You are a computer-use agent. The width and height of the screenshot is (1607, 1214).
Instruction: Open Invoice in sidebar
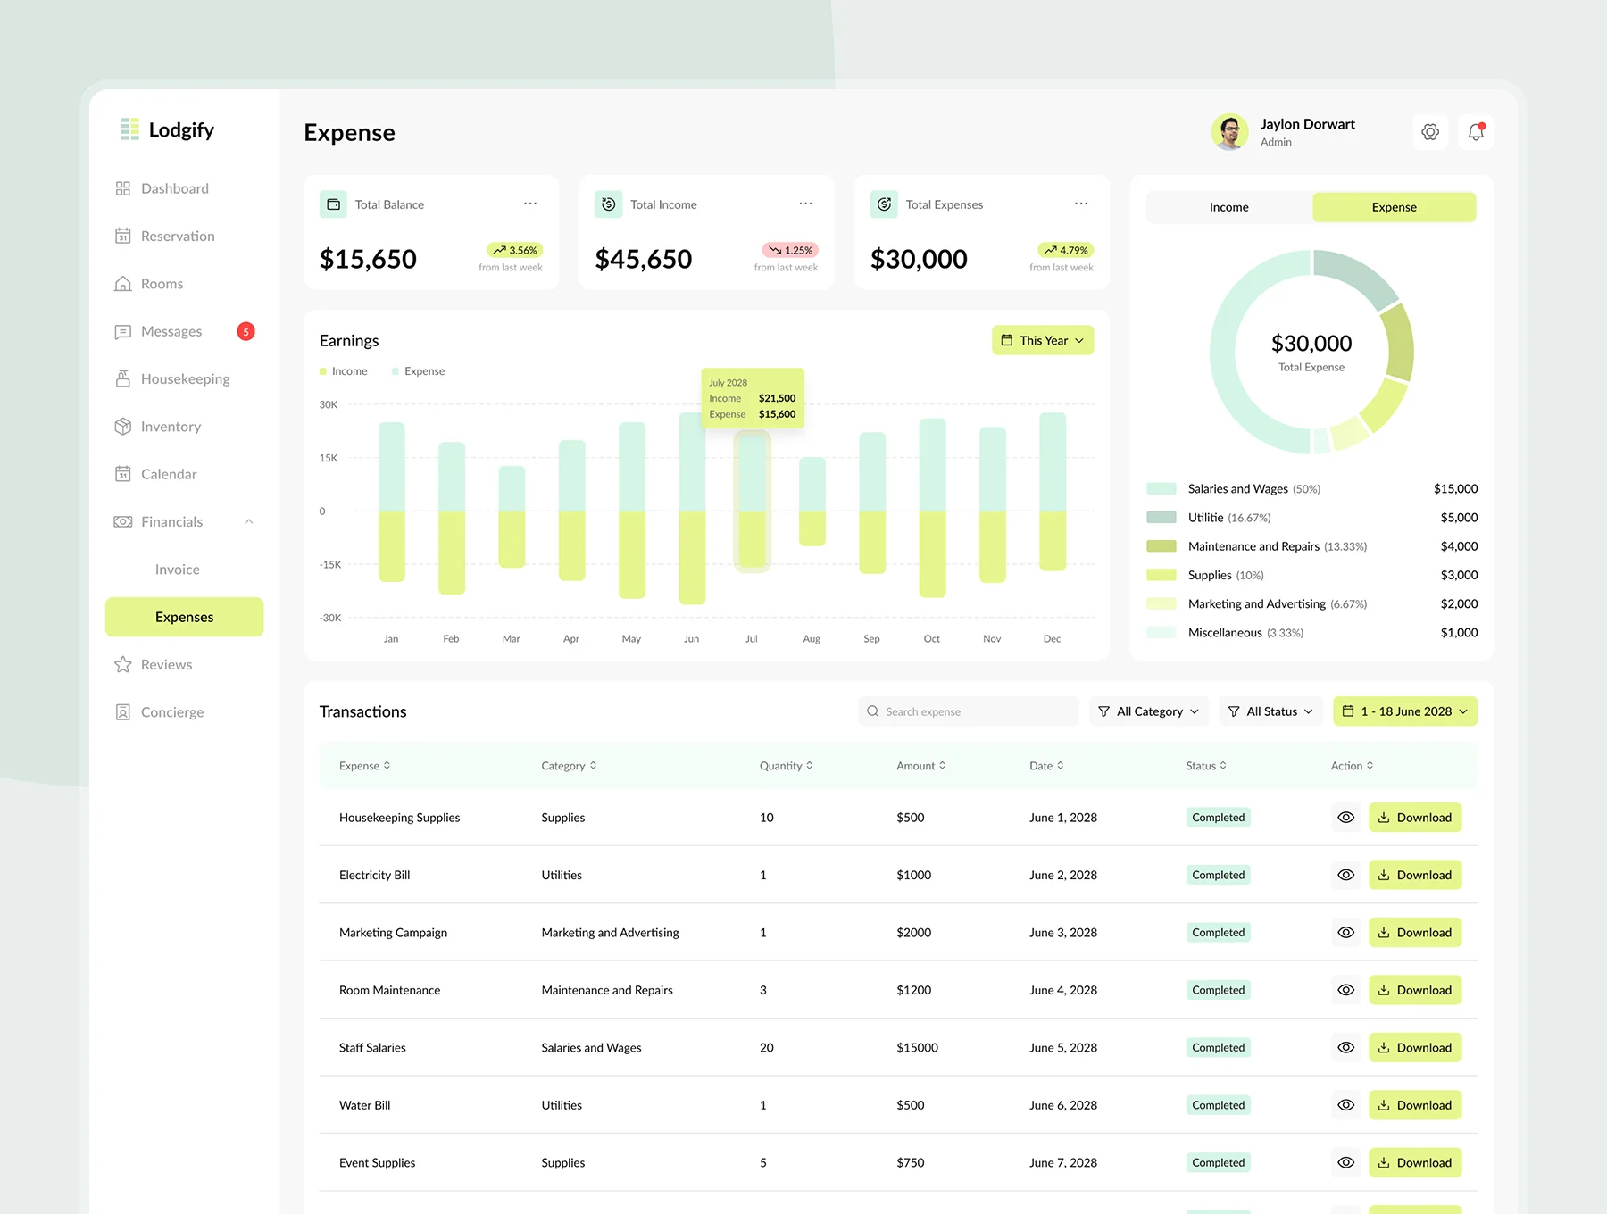pos(178,570)
